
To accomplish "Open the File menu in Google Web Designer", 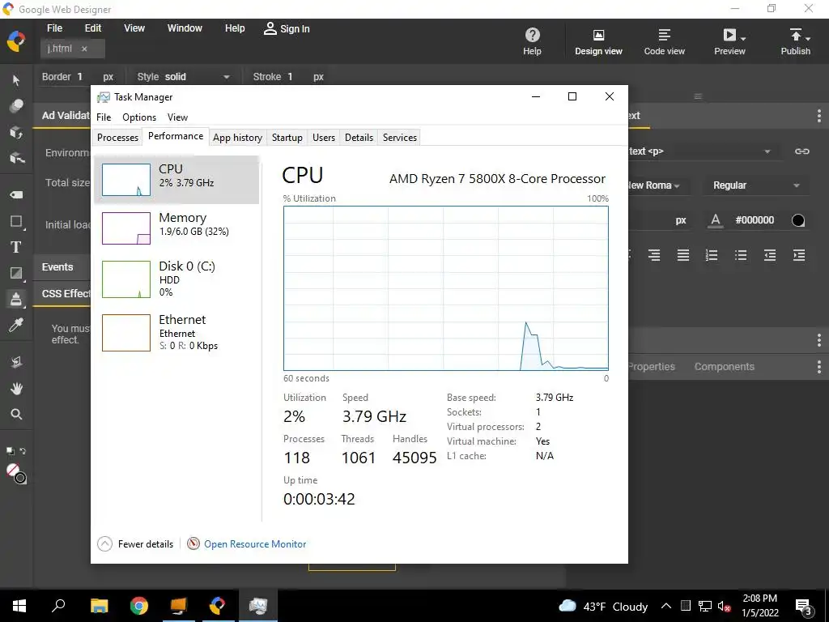I will coord(54,28).
